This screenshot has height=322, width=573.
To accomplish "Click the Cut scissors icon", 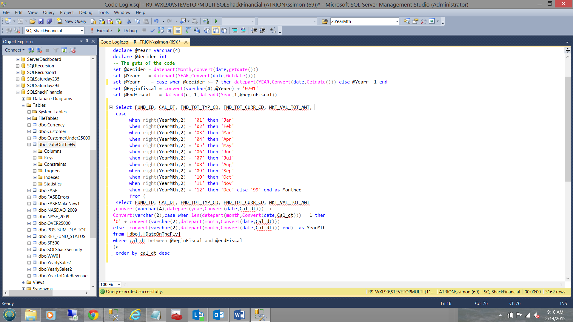I will pyautogui.click(x=129, y=21).
